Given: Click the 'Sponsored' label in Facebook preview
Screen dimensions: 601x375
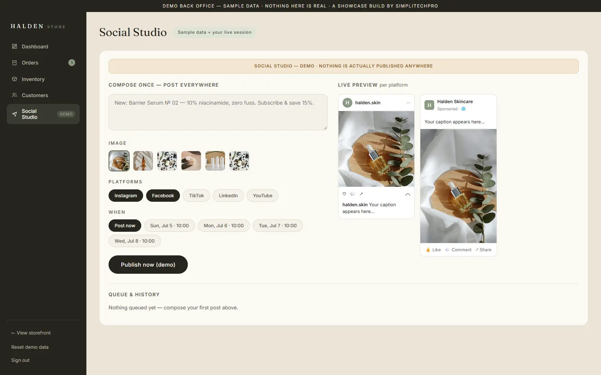Looking at the screenshot, I should click(x=447, y=109).
